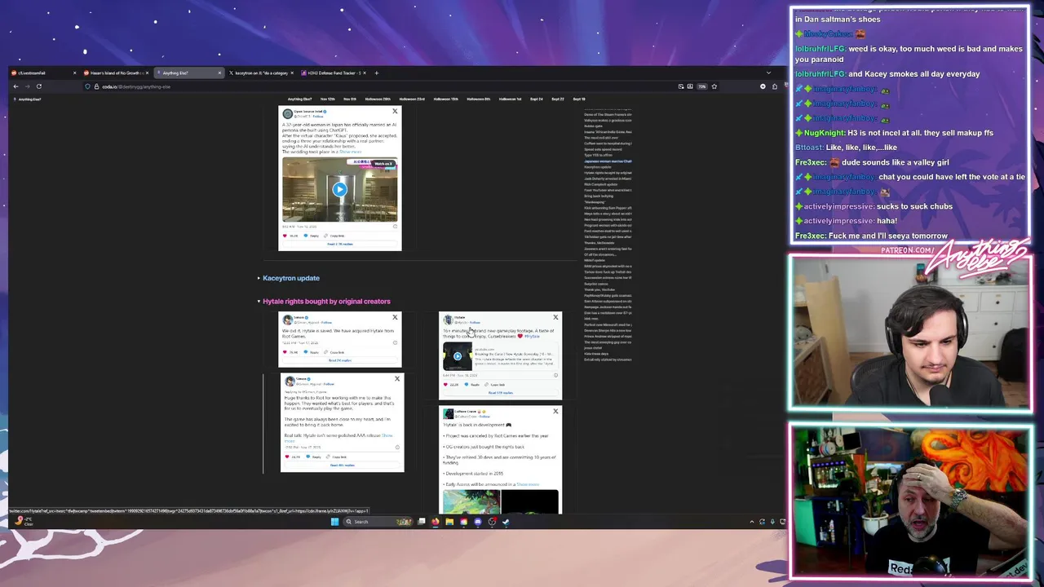
Task: Show more of Japan AI wedding tweet text
Action: 352,152
